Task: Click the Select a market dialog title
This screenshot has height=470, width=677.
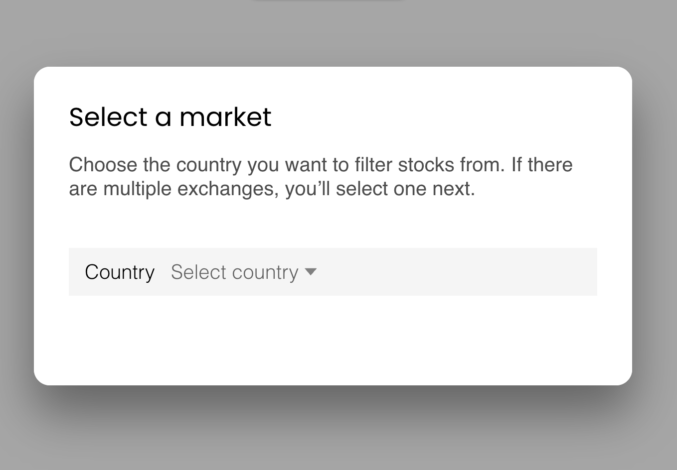Action: [170, 117]
